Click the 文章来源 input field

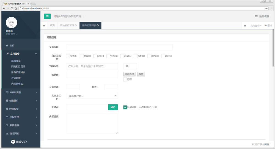point(73,87)
